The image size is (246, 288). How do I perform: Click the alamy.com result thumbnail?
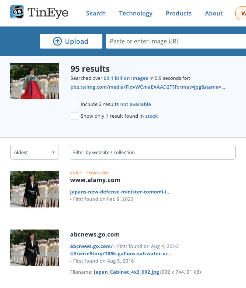tap(35, 189)
